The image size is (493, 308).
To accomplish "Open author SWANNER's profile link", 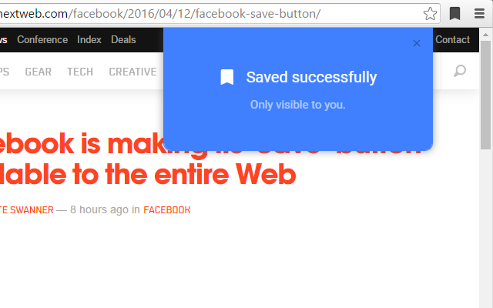I will coord(27,210).
